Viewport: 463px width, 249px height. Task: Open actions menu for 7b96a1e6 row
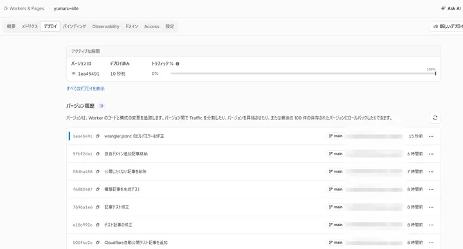click(x=431, y=207)
